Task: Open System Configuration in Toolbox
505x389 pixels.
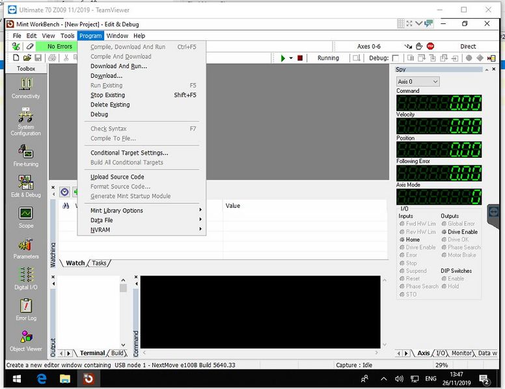Action: 26,121
